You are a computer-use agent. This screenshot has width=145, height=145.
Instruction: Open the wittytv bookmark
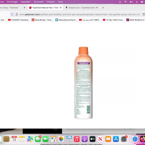(66, 20)
